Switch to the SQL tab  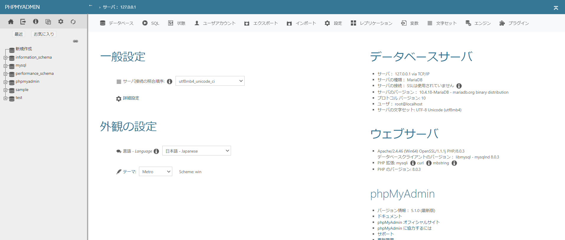tap(150, 23)
